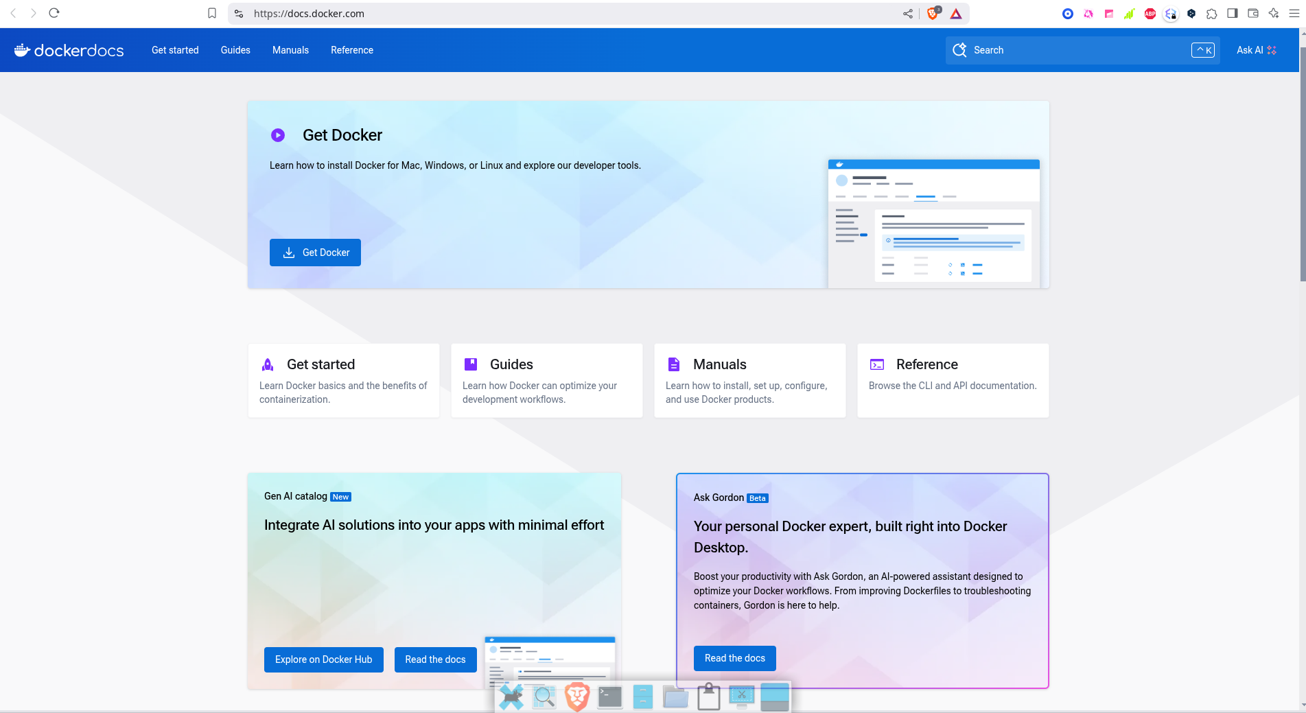Open Brave Shields lion icon
This screenshot has height=713, width=1306.
point(933,13)
